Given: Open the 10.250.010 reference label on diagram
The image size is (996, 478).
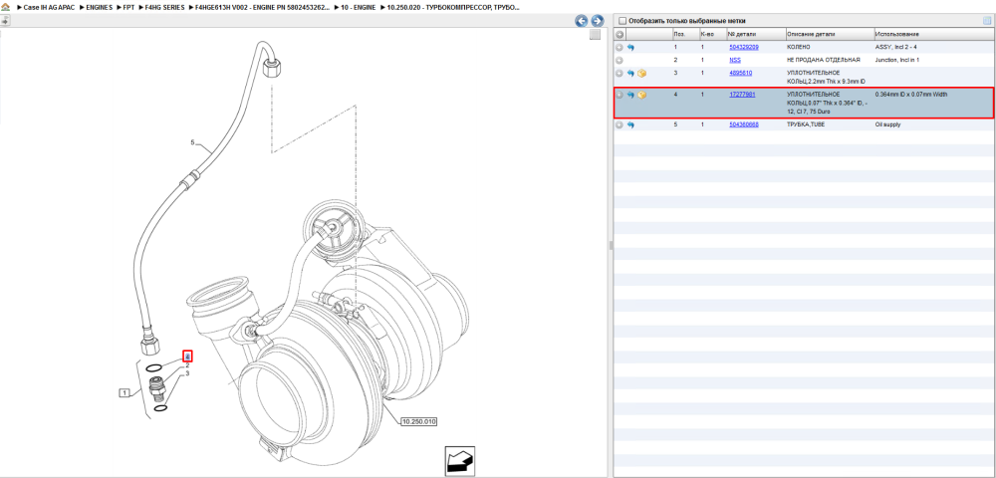Looking at the screenshot, I should point(420,421).
